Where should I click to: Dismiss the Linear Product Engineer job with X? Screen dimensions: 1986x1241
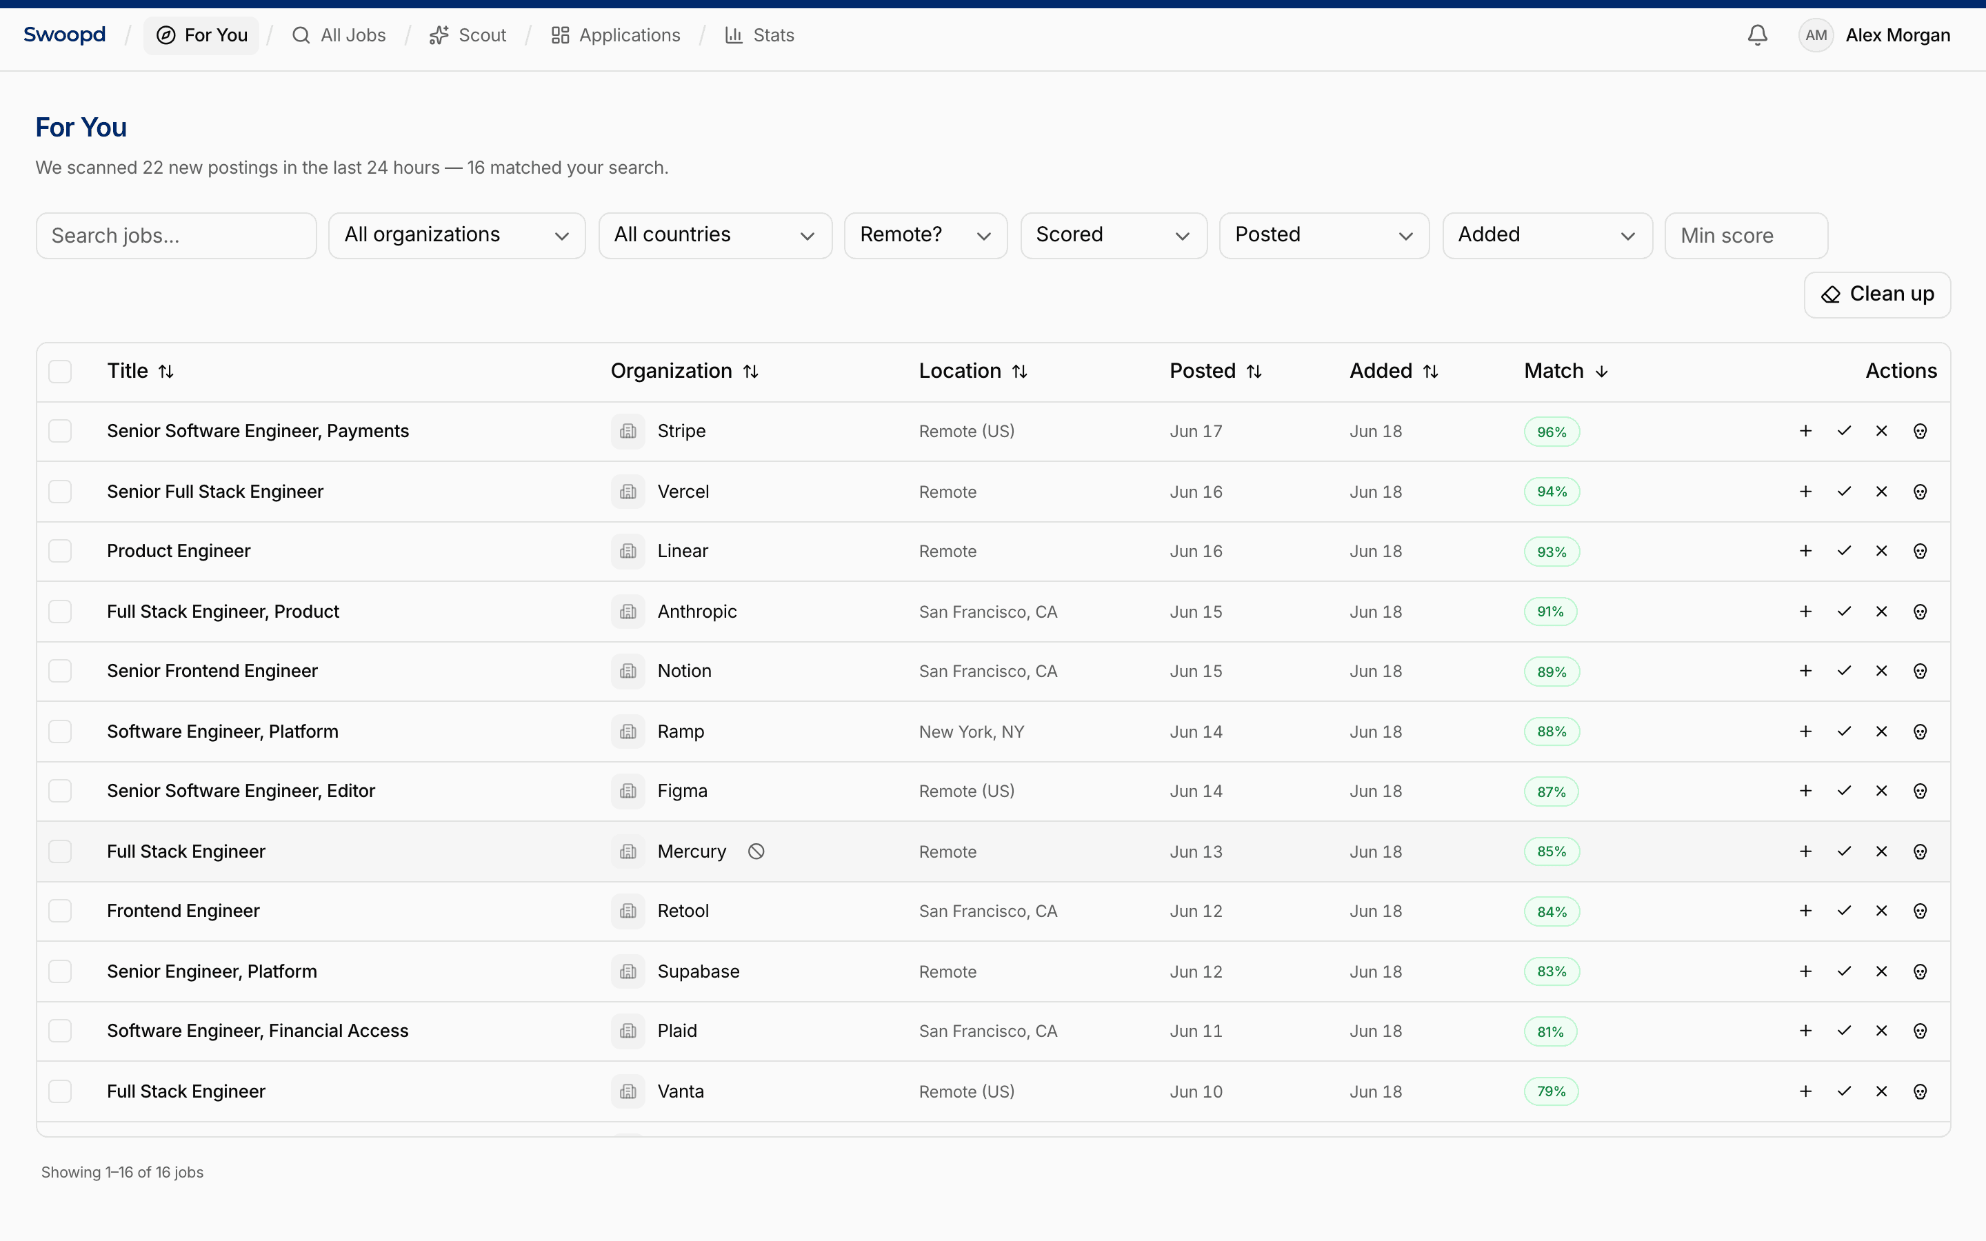tap(1882, 551)
